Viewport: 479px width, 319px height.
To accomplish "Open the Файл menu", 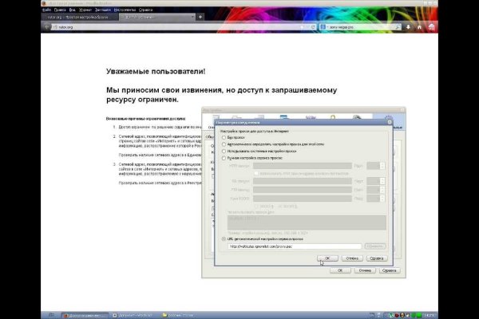I will [x=47, y=10].
